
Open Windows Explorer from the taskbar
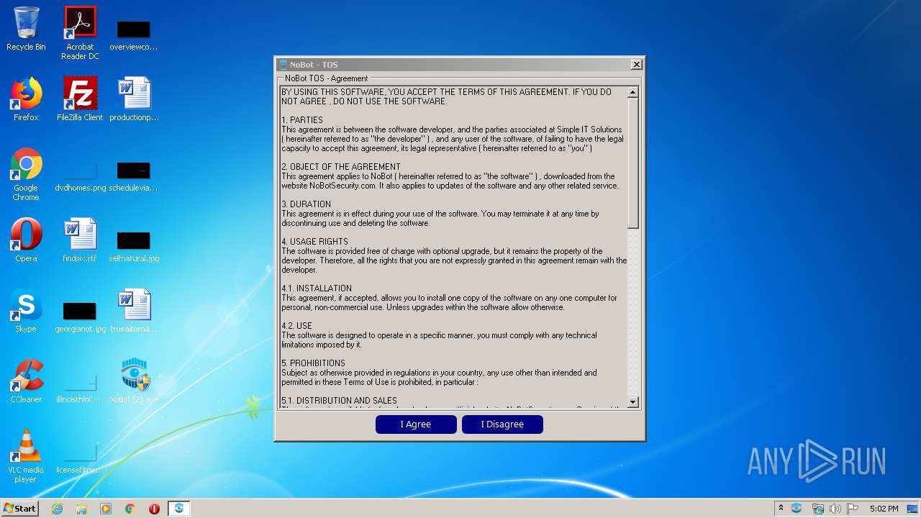(x=81, y=509)
